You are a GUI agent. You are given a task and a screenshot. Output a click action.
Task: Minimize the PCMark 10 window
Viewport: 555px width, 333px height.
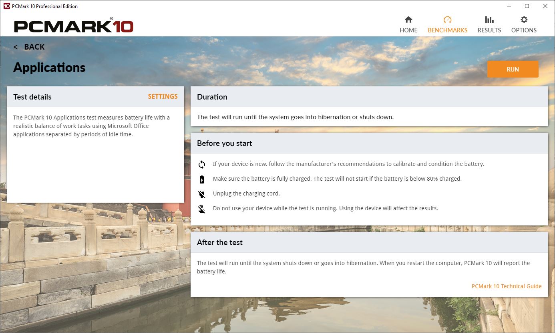point(509,6)
